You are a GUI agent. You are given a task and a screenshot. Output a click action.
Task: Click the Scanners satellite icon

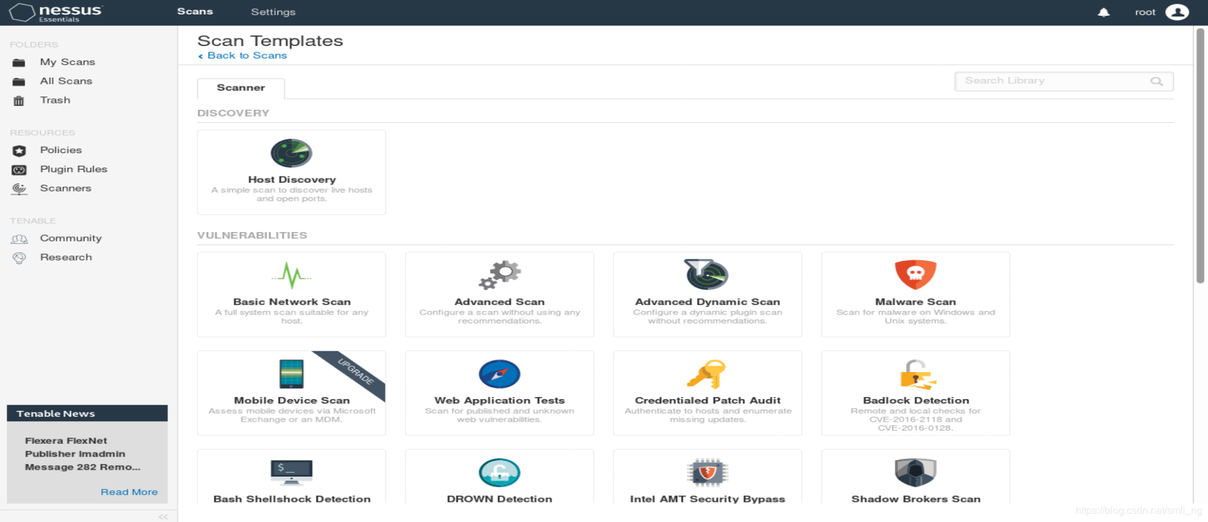pos(19,188)
